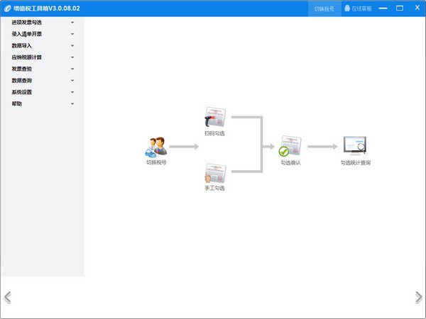Open 扫码勾选 scanner icon
This screenshot has width=426, height=319.
(214, 118)
